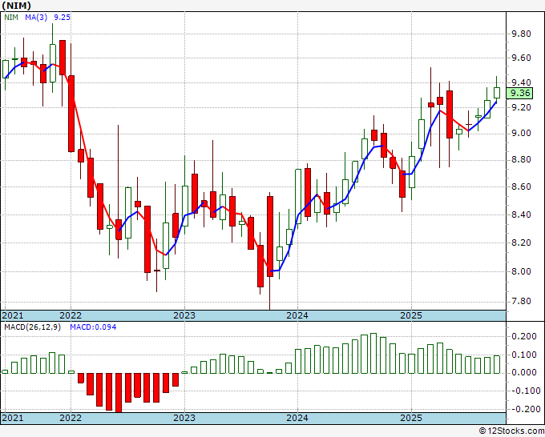Click the 9.20 price axis label
This screenshot has width=545, height=437.
[x=521, y=107]
